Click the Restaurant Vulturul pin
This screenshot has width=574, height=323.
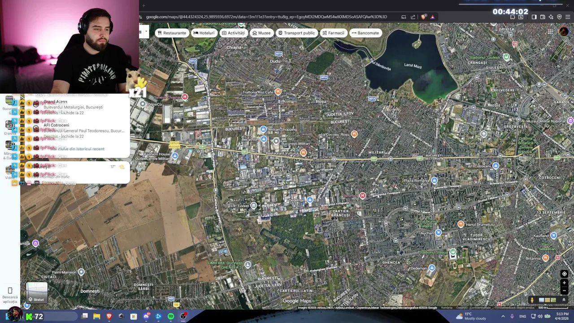(x=304, y=153)
